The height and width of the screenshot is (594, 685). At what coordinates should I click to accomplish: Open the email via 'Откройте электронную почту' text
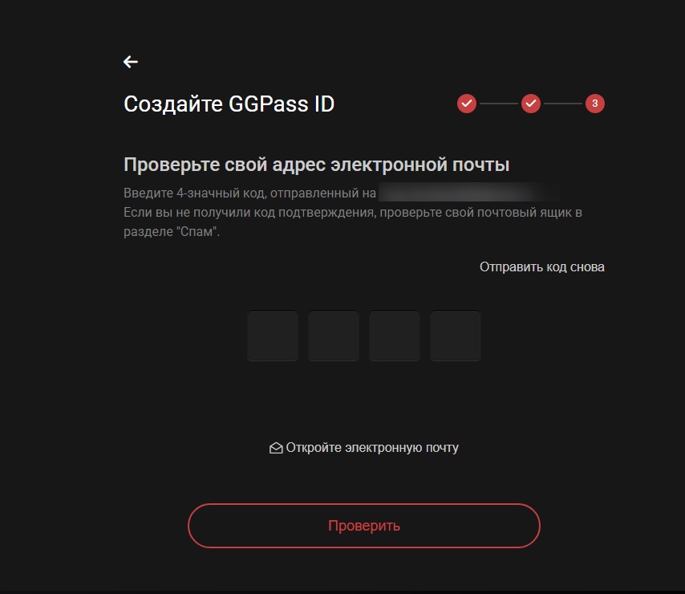pyautogui.click(x=372, y=448)
